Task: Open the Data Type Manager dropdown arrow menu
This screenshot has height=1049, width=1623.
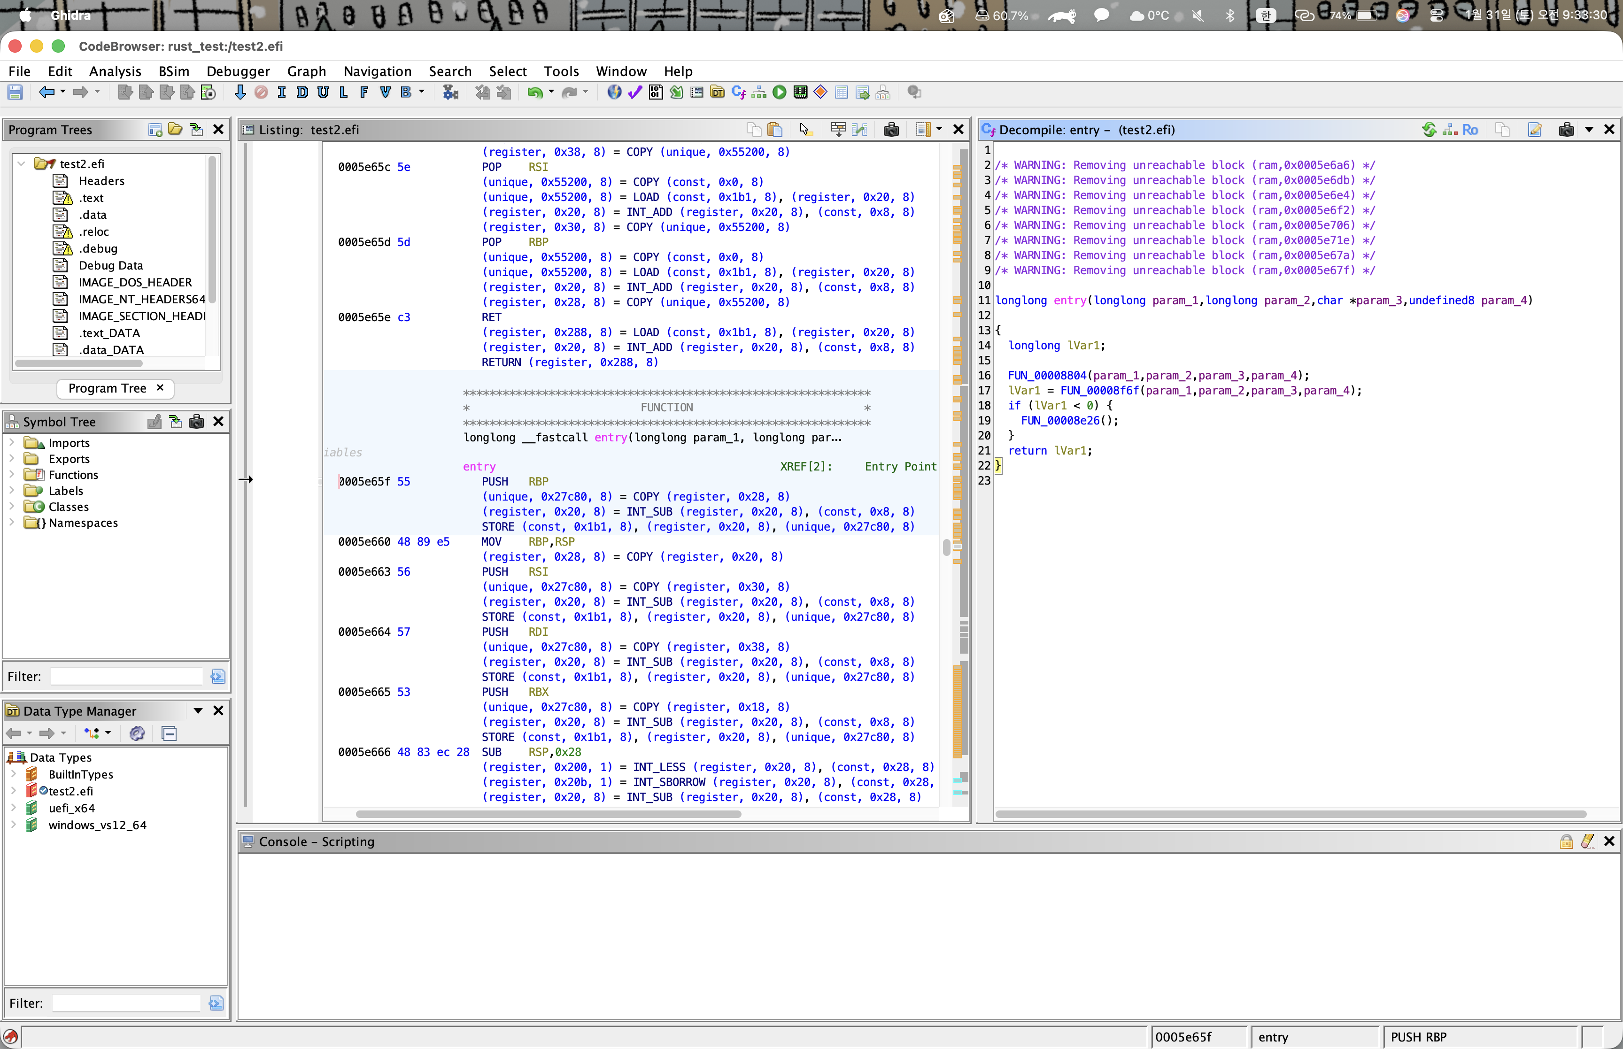Action: (198, 710)
